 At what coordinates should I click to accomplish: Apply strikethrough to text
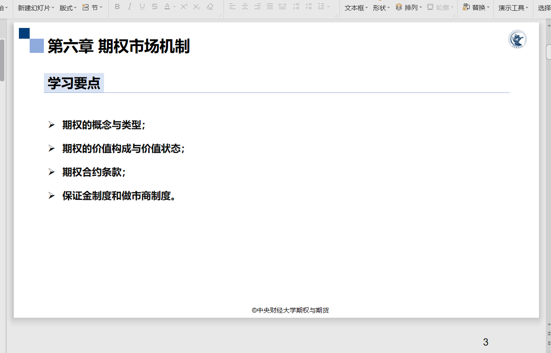pos(155,7)
